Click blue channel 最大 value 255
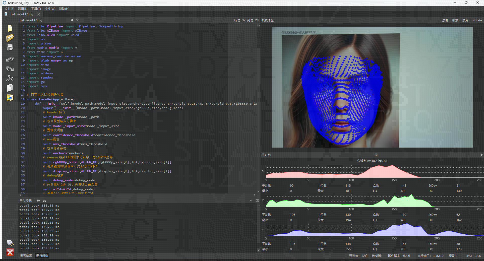Viewport: 484px width, 261px height. pos(348,249)
